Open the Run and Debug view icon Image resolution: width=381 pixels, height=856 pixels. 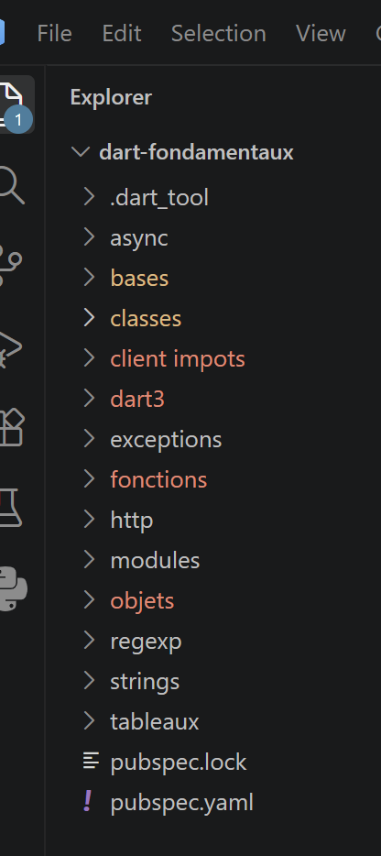point(10,347)
